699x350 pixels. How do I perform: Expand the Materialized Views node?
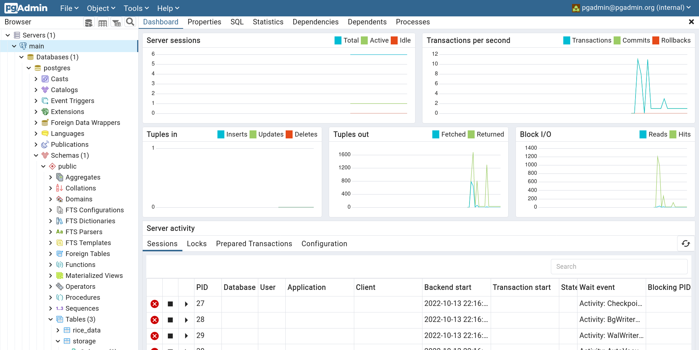tap(51, 276)
